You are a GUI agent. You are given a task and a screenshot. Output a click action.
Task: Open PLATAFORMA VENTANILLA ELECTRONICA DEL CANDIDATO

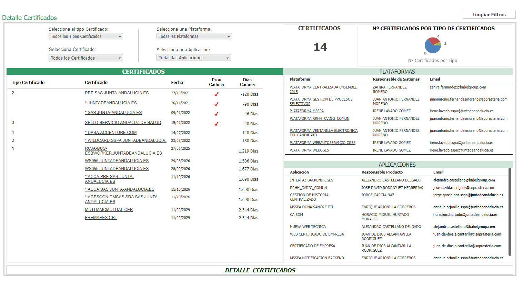pyautogui.click(x=324, y=133)
